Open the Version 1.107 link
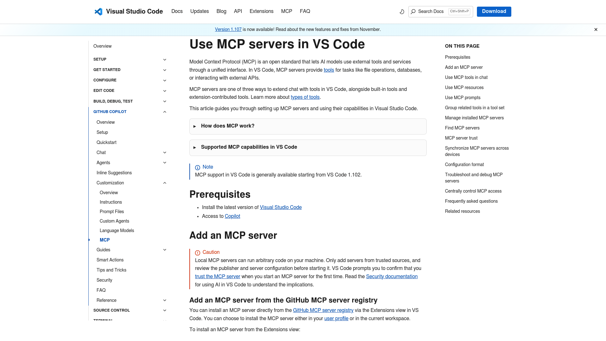The height and width of the screenshot is (341, 606). tap(228, 29)
